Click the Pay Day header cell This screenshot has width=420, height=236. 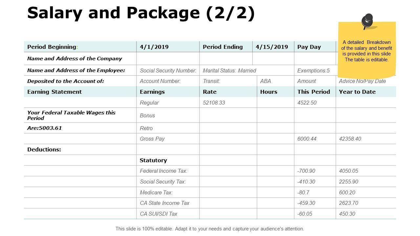[309, 47]
